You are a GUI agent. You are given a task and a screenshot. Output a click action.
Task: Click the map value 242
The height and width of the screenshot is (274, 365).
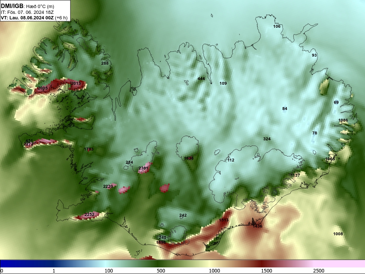click(183, 215)
